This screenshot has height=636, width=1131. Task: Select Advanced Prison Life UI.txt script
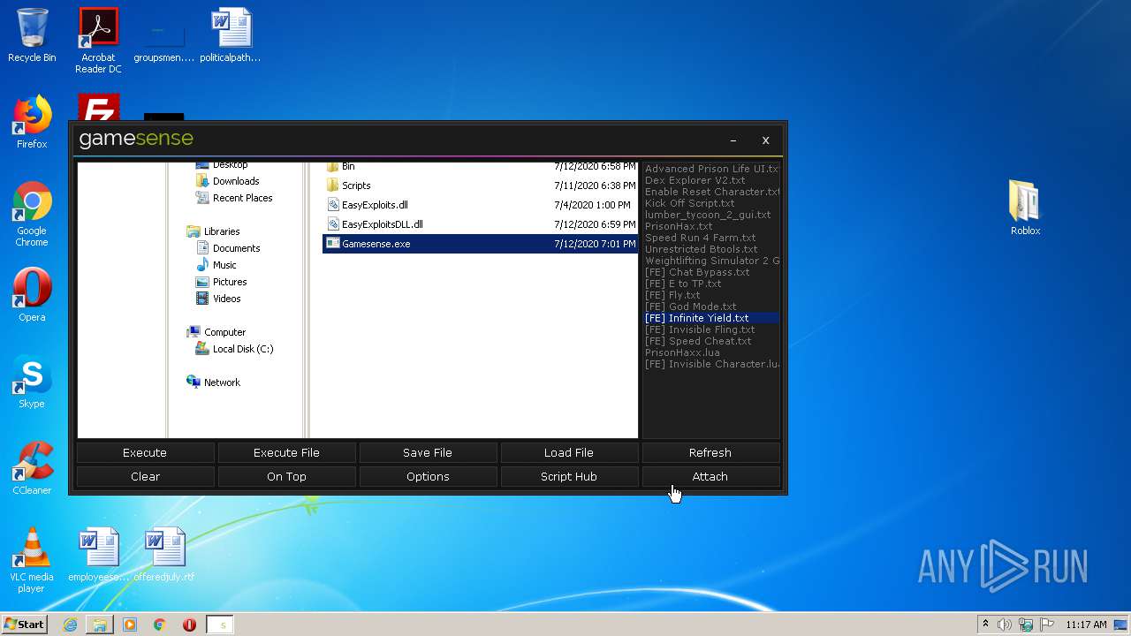712,169
